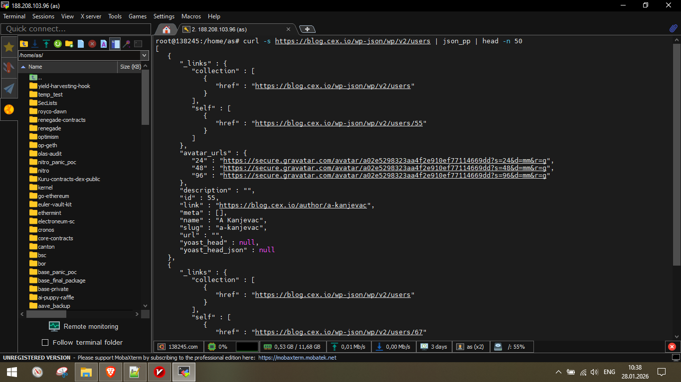This screenshot has height=382, width=681.
Task: Open Windows Start menu
Action: pos(12,372)
